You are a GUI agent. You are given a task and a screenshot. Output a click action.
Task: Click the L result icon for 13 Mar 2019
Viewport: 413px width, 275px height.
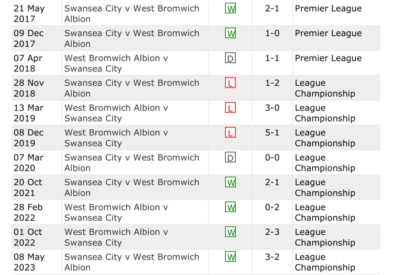pyautogui.click(x=231, y=108)
